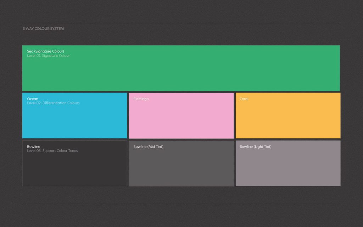Click the 'Bowline (Light Tint)' label text
Viewport: 363px width, 227px height.
coord(256,146)
